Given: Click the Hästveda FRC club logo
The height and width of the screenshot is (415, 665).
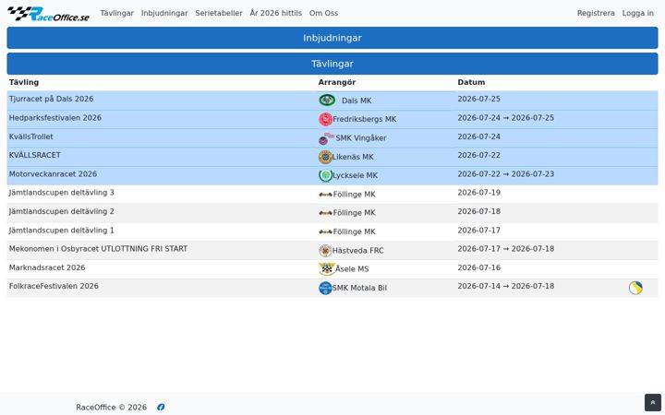Looking at the screenshot, I should 325,250.
